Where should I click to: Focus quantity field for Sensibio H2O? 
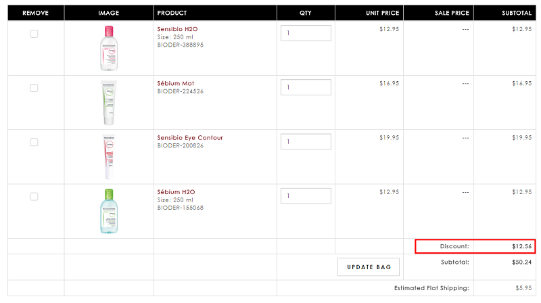point(306,33)
